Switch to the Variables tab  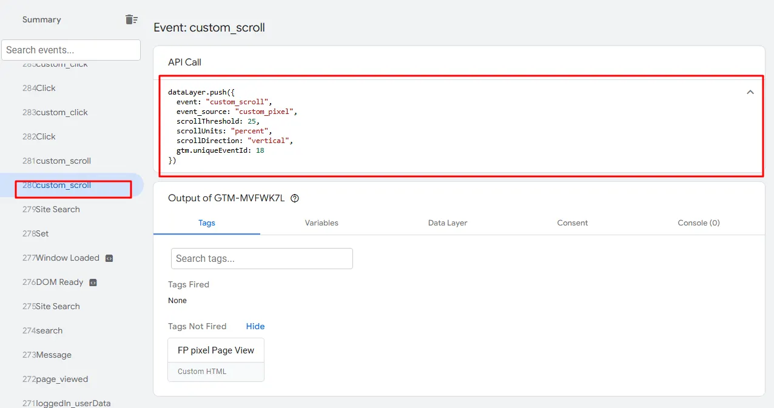(x=321, y=222)
